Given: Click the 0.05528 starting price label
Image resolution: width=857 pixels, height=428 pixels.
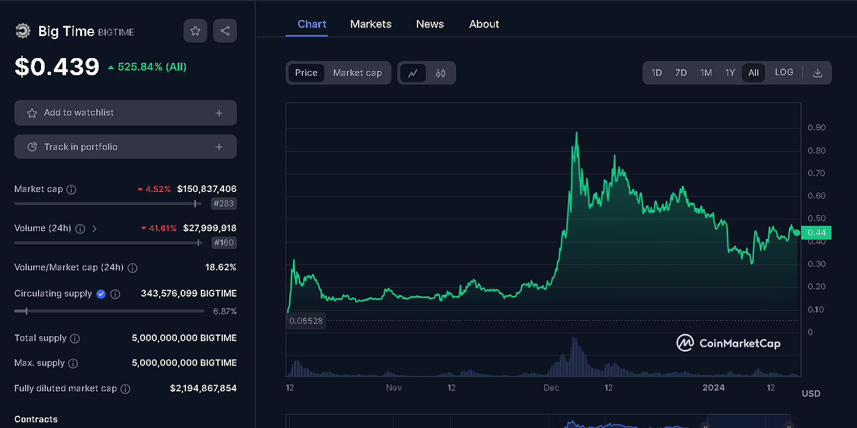Looking at the screenshot, I should click(x=306, y=320).
